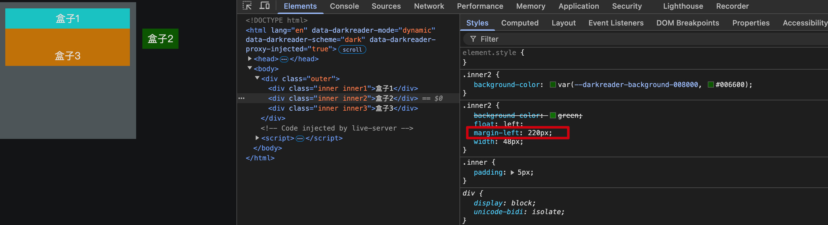Switch to the Layout sub-tab
The image size is (828, 225).
pyautogui.click(x=564, y=23)
